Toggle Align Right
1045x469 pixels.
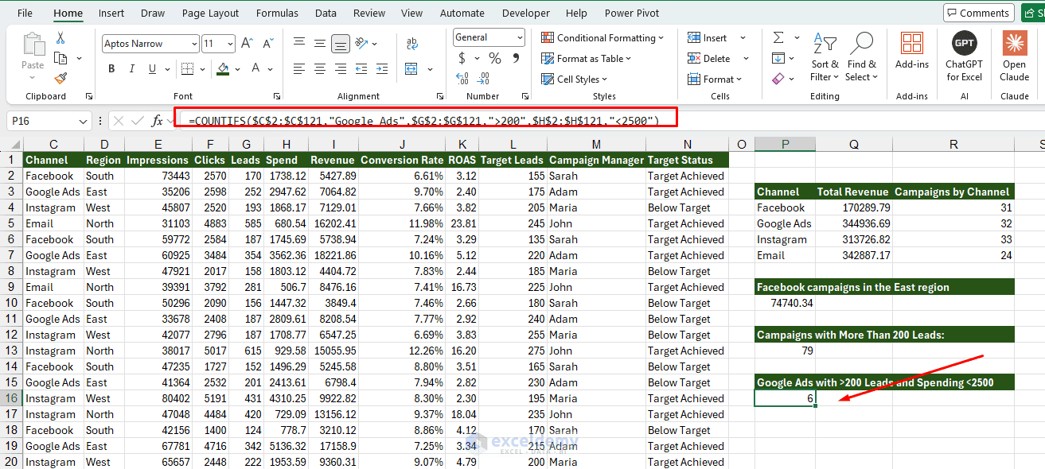tap(340, 69)
